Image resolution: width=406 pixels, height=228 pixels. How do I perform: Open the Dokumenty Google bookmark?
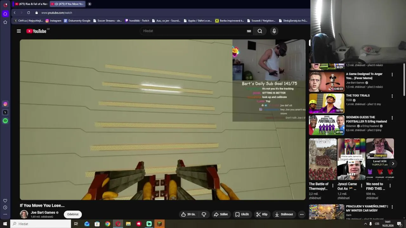pos(77,21)
